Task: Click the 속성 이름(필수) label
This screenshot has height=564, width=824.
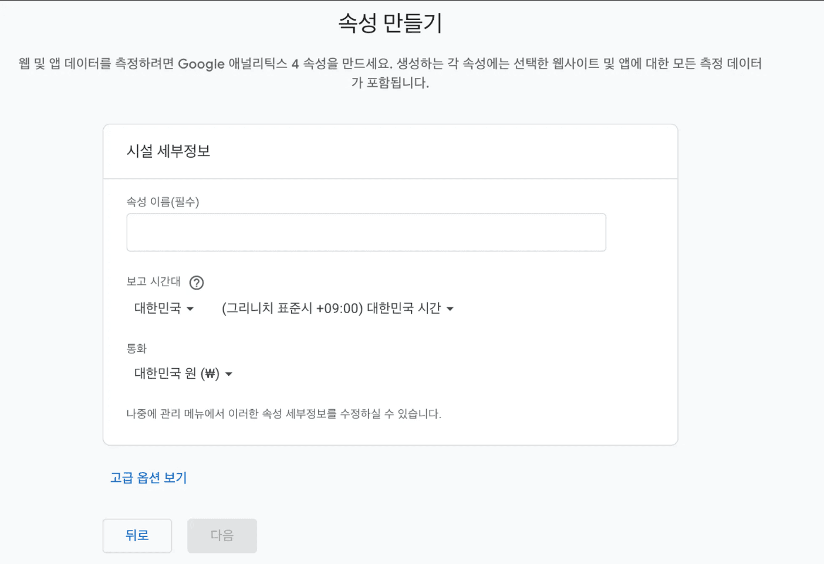Action: (x=163, y=202)
